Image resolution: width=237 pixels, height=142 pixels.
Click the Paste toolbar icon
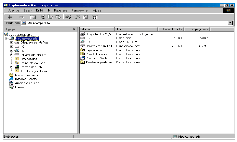[x=58, y=17]
